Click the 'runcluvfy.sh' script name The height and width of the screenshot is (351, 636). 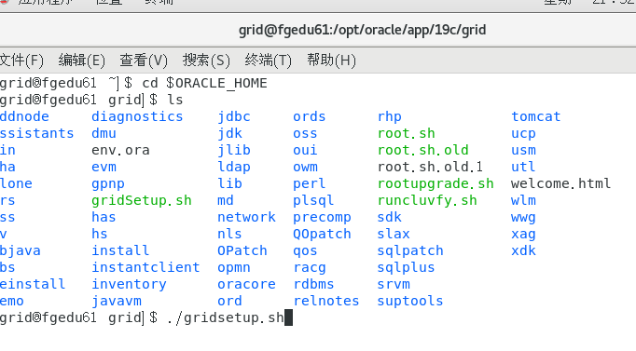(x=427, y=201)
